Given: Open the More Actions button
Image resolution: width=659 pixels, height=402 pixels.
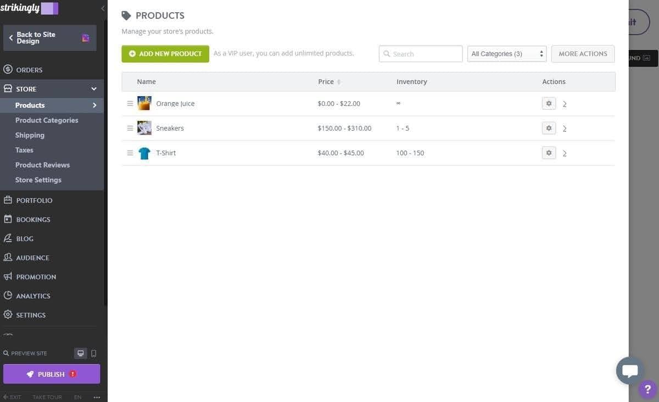Looking at the screenshot, I should coord(583,53).
